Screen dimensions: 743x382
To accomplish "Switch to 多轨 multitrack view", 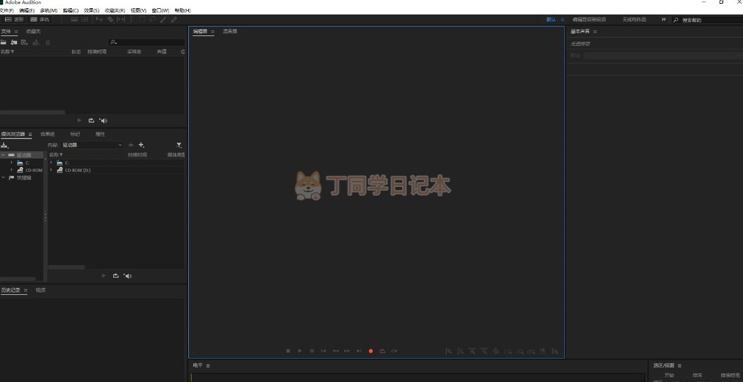I will (x=40, y=20).
